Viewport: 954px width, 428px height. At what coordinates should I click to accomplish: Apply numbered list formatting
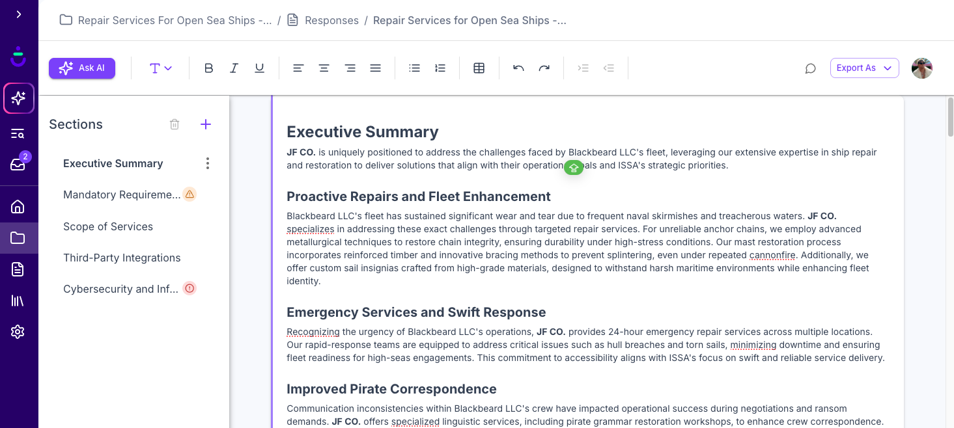[x=440, y=68]
